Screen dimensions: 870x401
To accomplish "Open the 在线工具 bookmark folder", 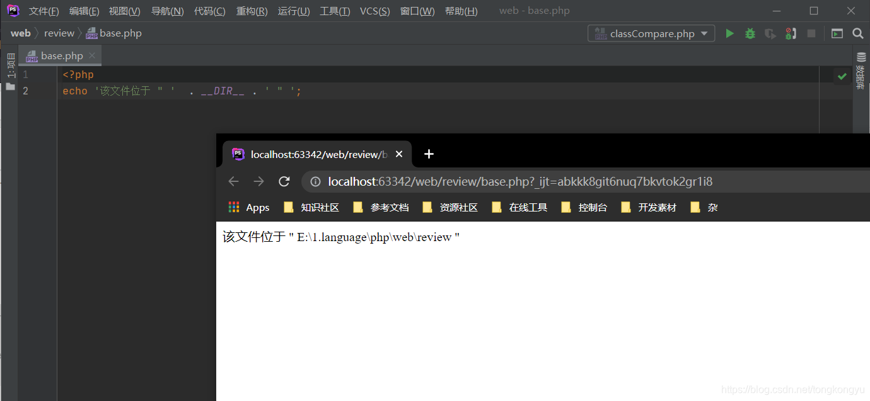I will coord(519,207).
